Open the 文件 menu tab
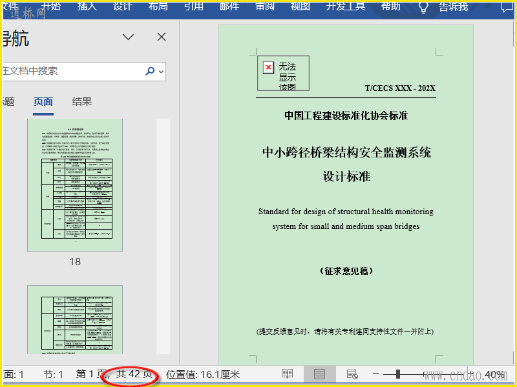The image size is (517, 387). pyautogui.click(x=10, y=6)
